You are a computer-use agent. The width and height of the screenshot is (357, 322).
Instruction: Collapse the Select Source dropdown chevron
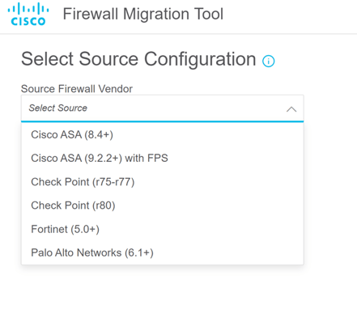[x=291, y=109]
